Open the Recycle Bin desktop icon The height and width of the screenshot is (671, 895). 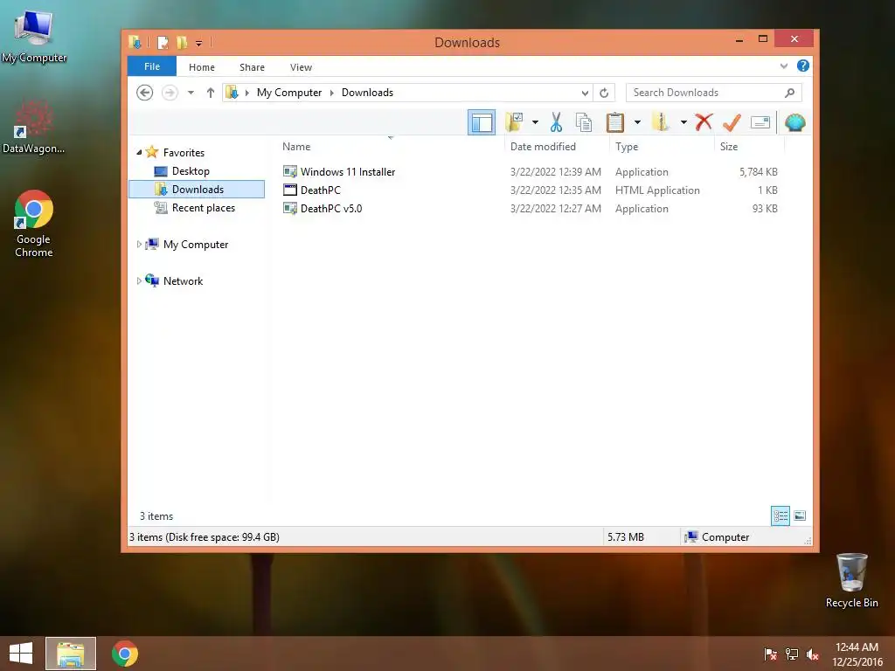pos(851,580)
